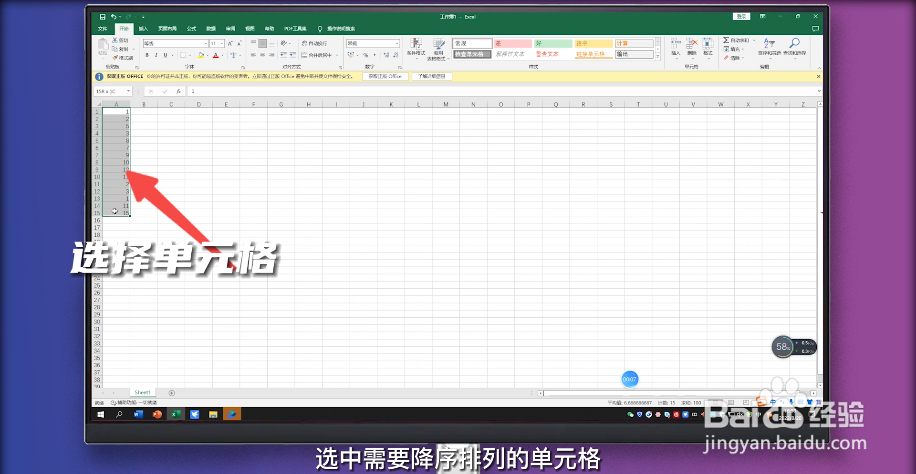This screenshot has height=474, width=916.
Task: Apply underline with the U icon
Action: point(165,55)
